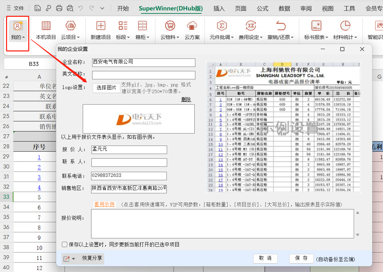Click the empty 联系人 input field
383x272 pixels.
coord(129,162)
